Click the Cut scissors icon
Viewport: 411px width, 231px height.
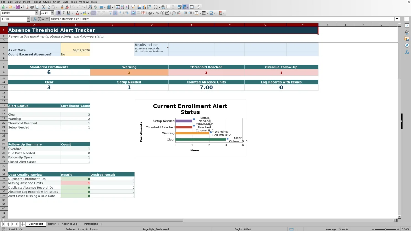(43, 7)
